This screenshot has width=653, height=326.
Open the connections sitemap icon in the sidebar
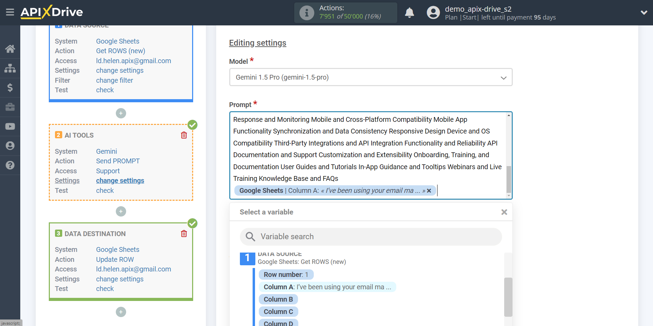[10, 68]
